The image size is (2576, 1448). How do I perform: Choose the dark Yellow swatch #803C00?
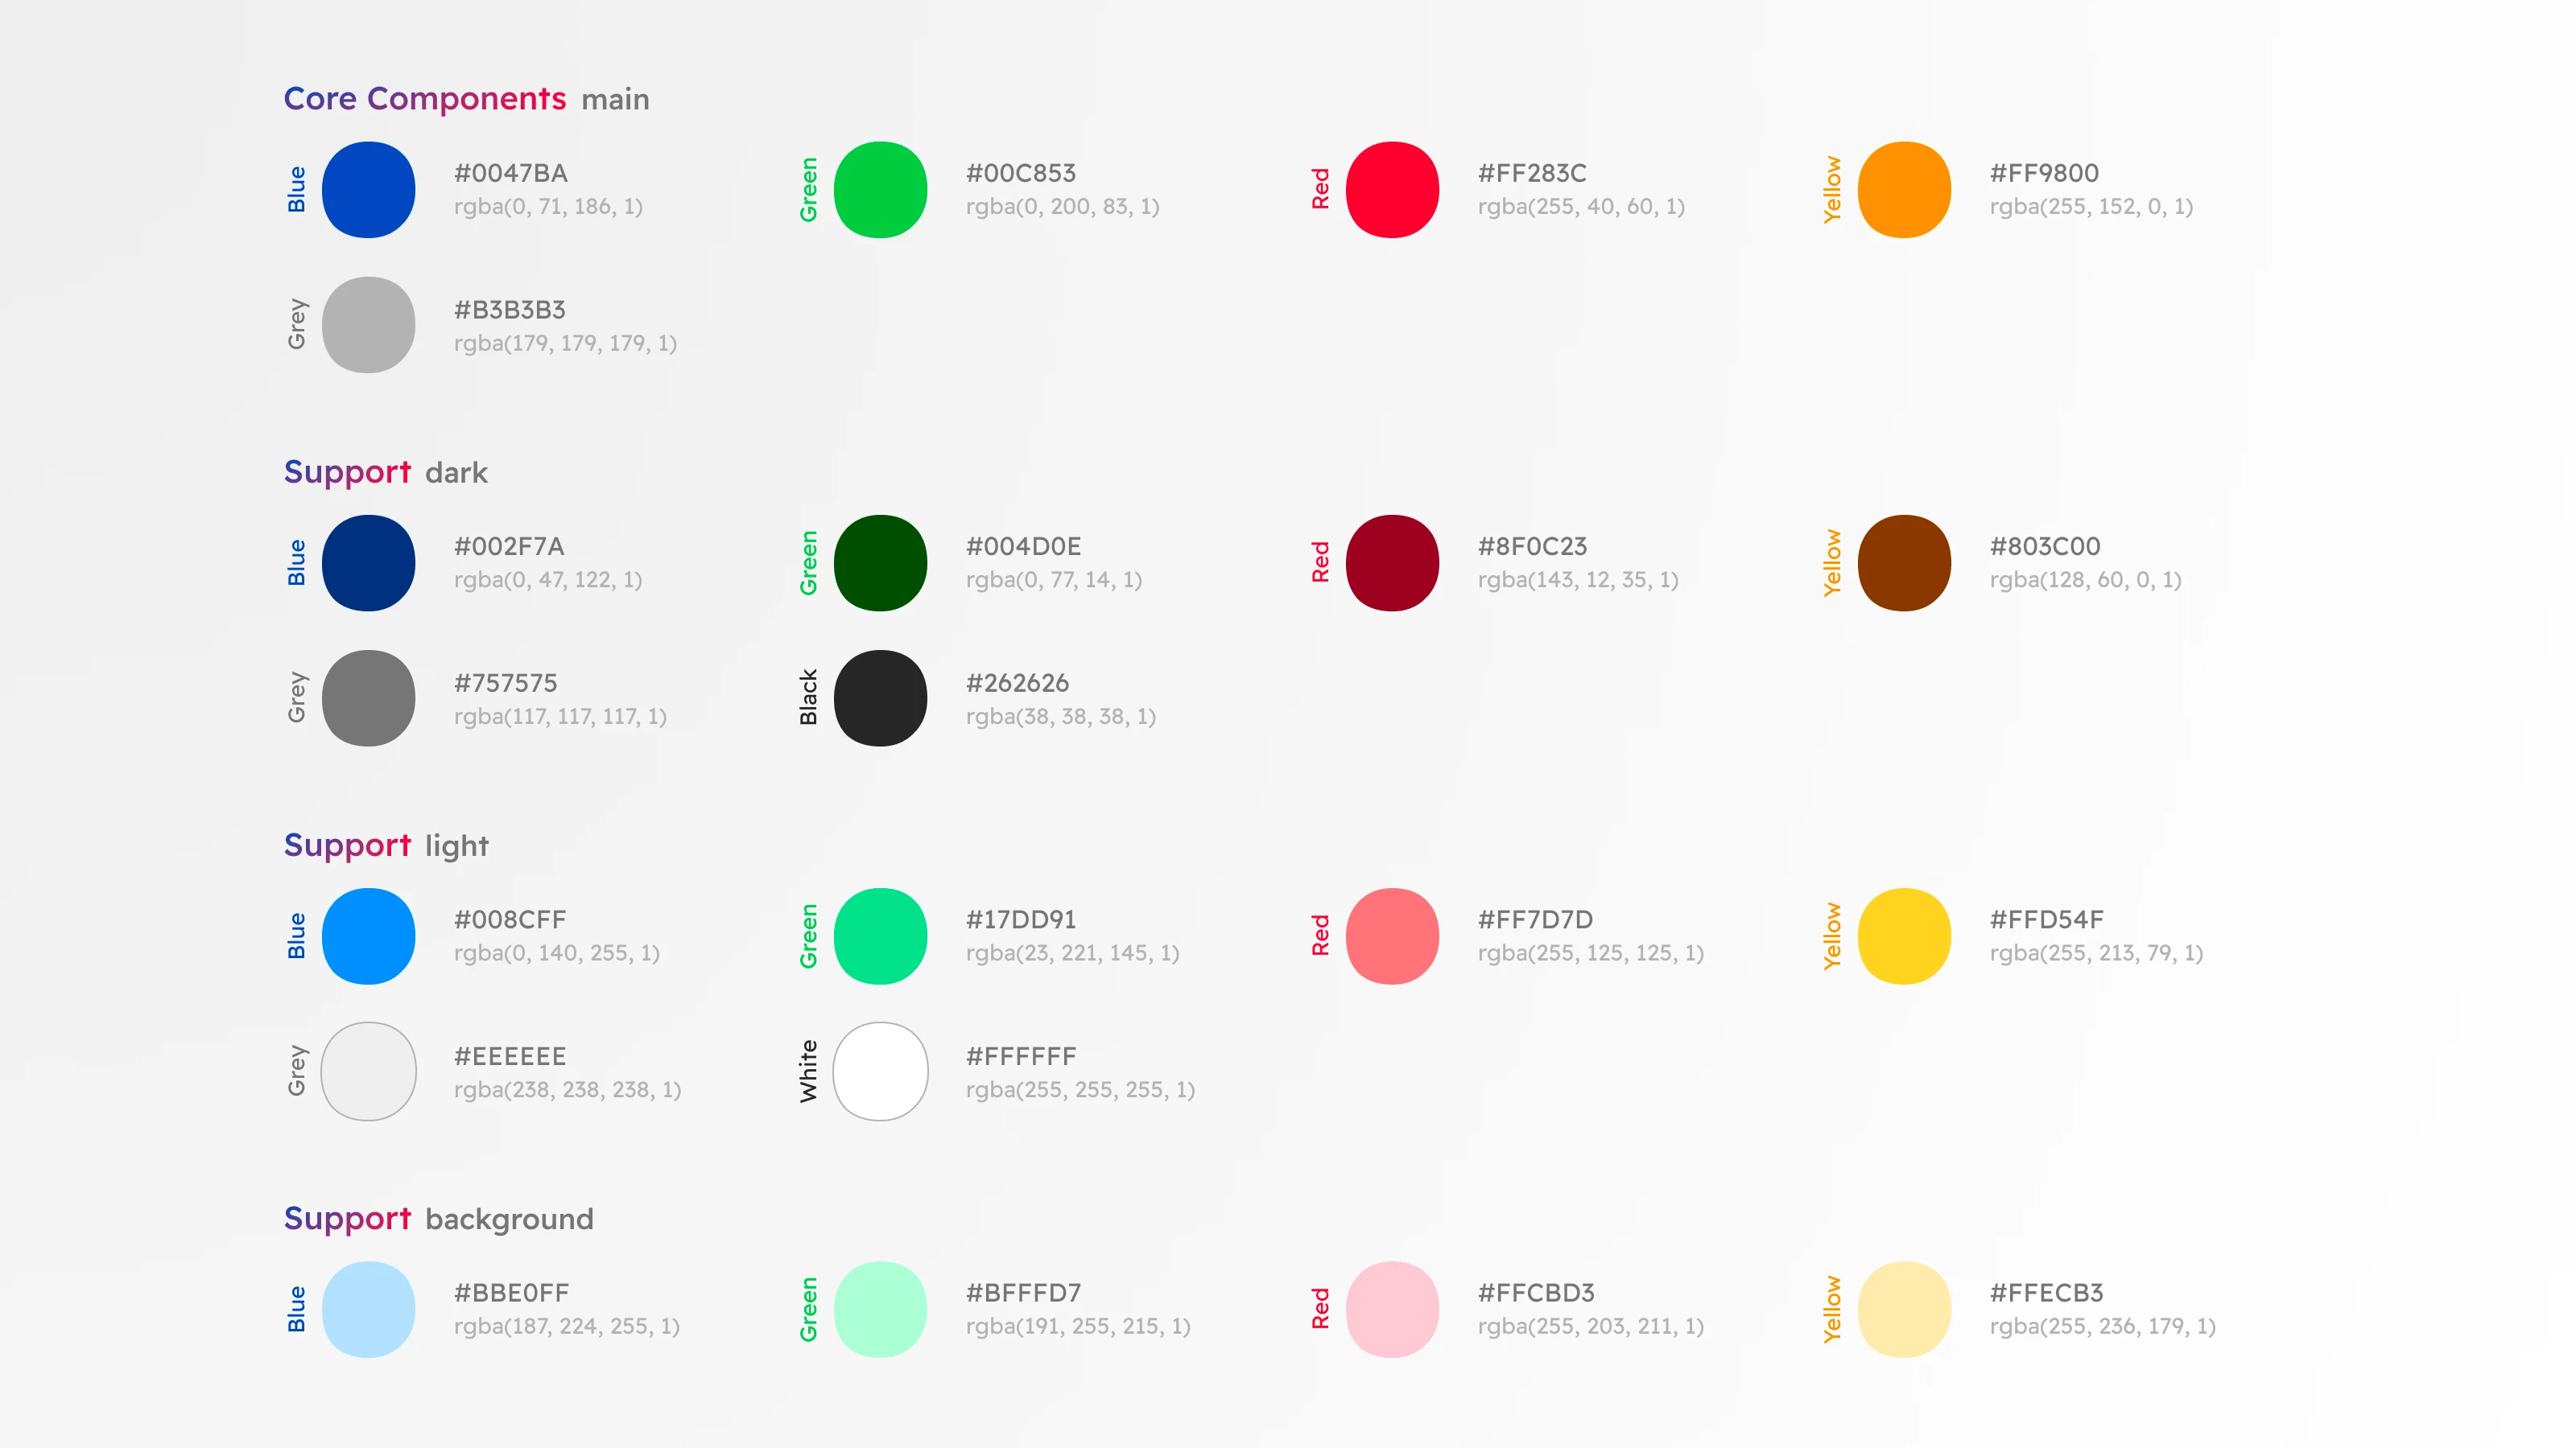tap(1904, 562)
